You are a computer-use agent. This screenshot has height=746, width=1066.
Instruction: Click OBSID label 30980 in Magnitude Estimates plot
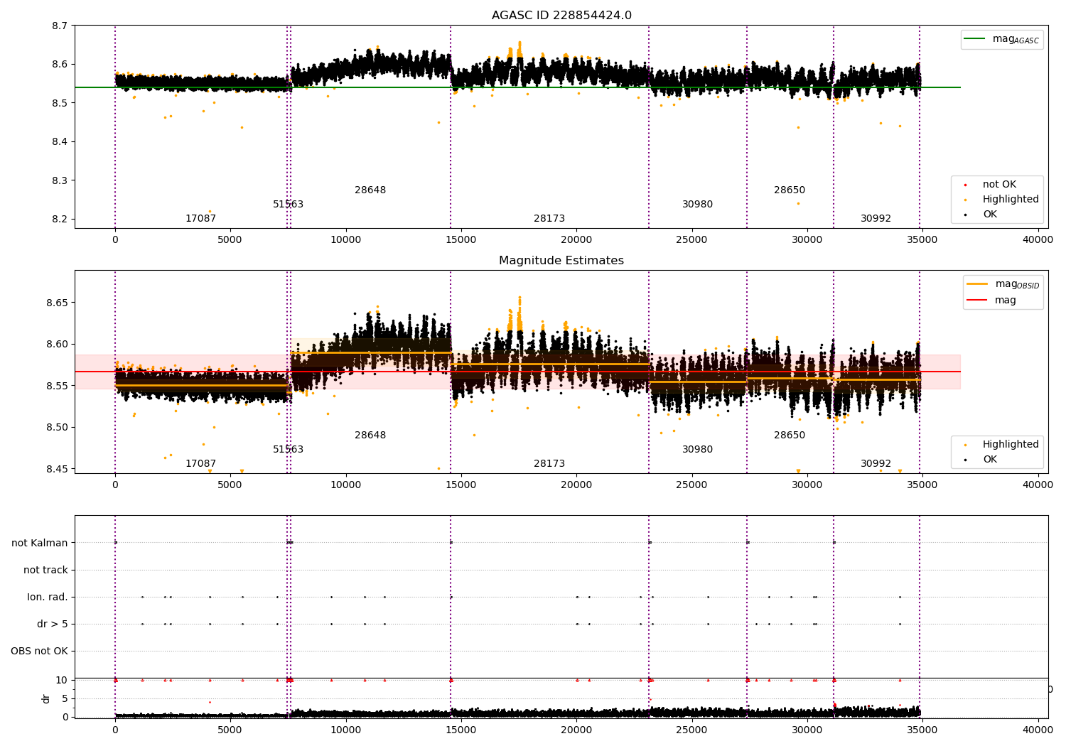click(x=697, y=450)
